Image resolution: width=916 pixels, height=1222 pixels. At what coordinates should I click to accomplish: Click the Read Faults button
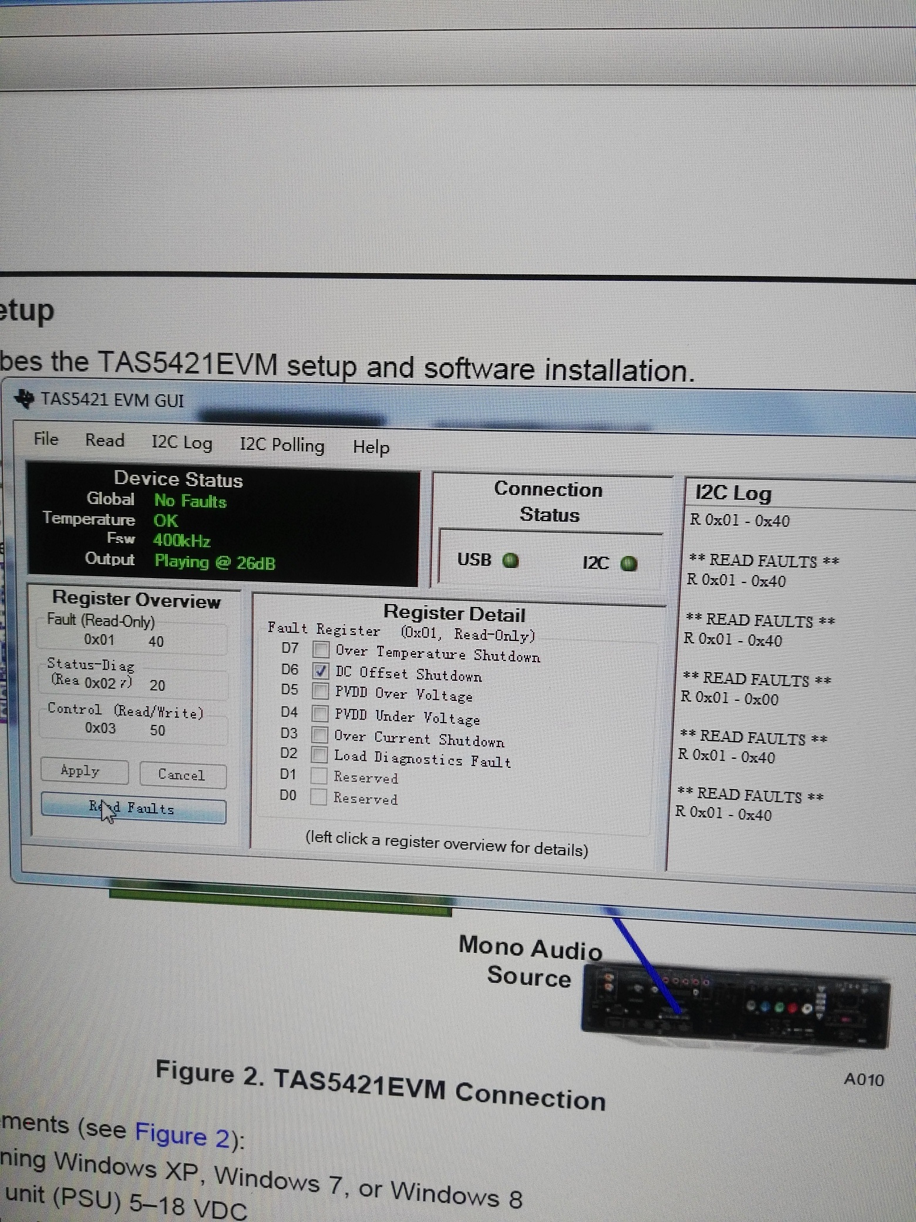[x=133, y=808]
